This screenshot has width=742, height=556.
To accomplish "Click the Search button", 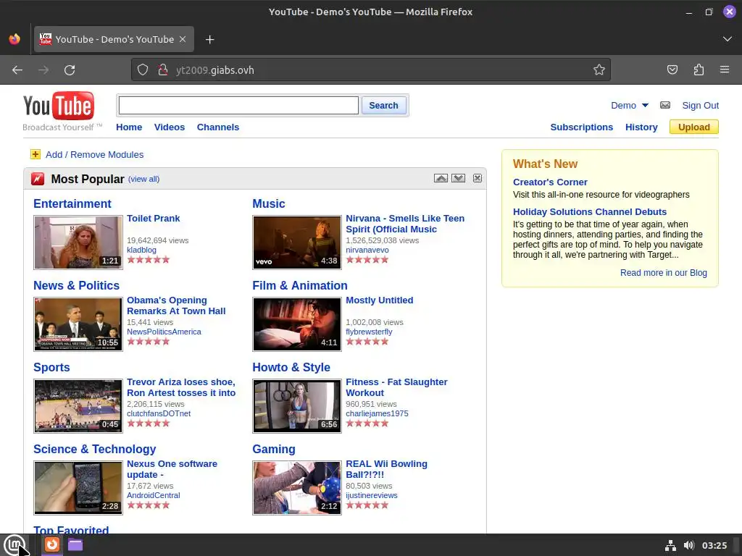I will pos(383,106).
